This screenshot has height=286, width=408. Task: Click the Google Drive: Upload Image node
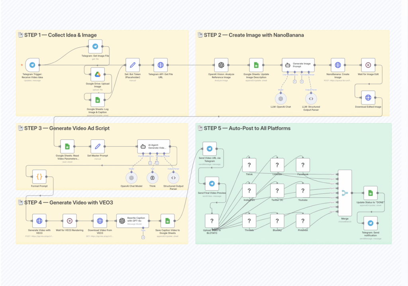[98, 74]
